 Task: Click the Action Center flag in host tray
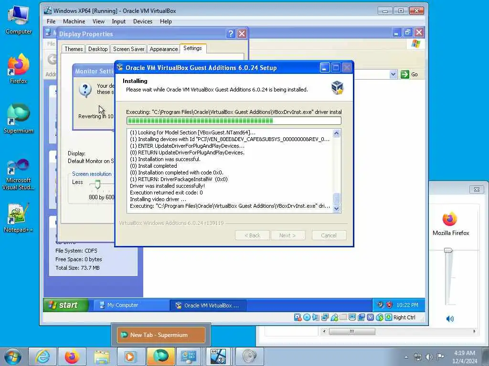click(x=440, y=356)
